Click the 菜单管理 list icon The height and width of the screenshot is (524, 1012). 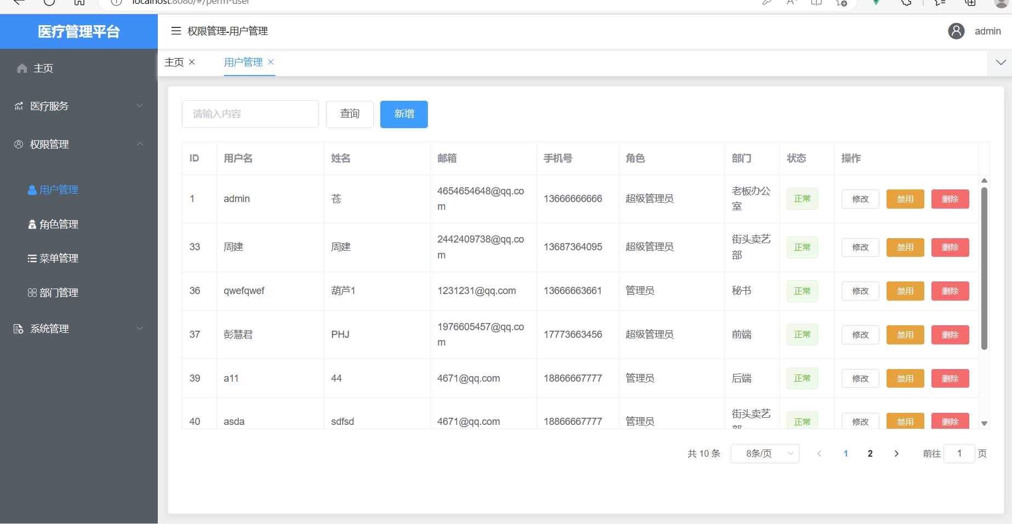(32, 258)
